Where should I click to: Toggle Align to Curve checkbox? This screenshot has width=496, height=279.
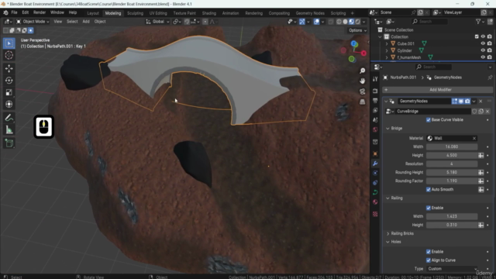click(x=429, y=260)
